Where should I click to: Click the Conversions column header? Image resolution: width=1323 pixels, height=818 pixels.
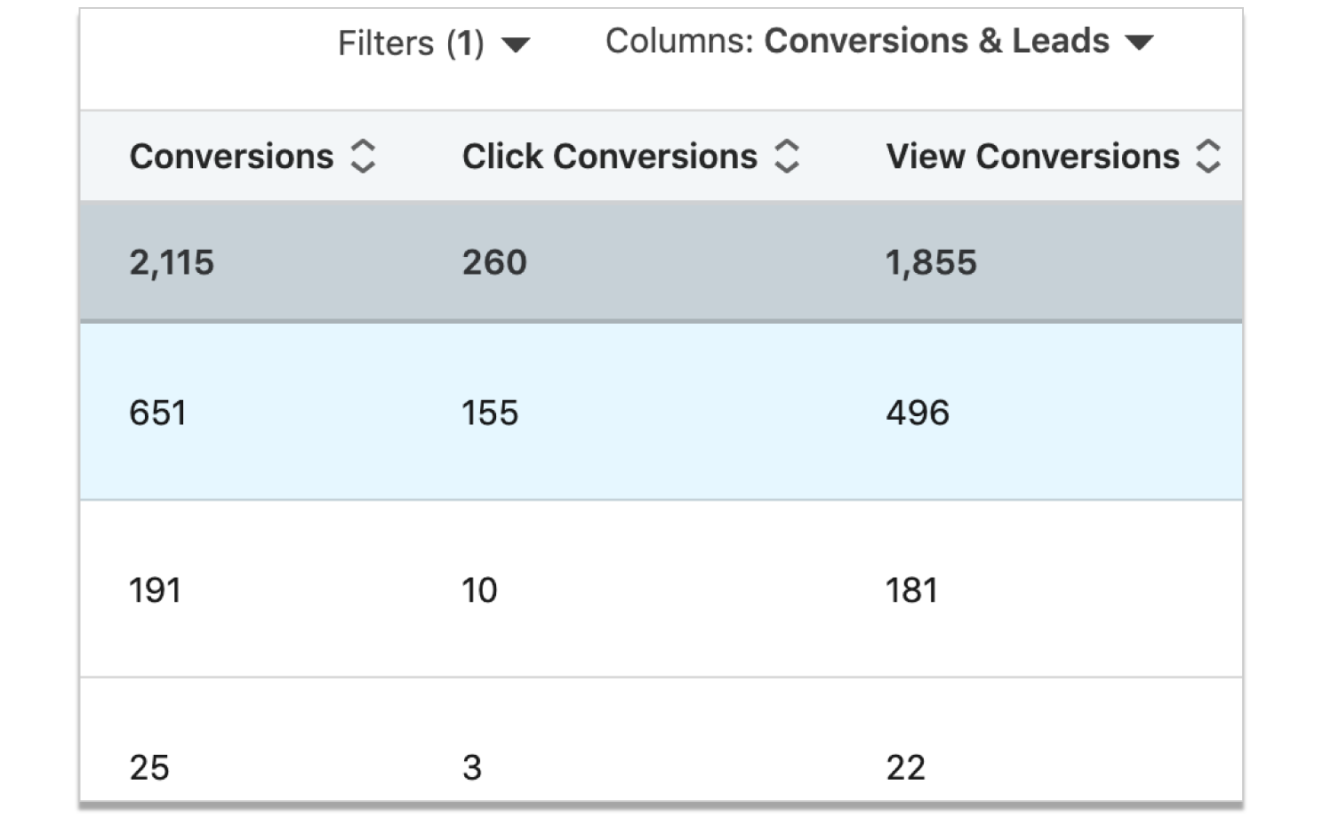pyautogui.click(x=231, y=156)
